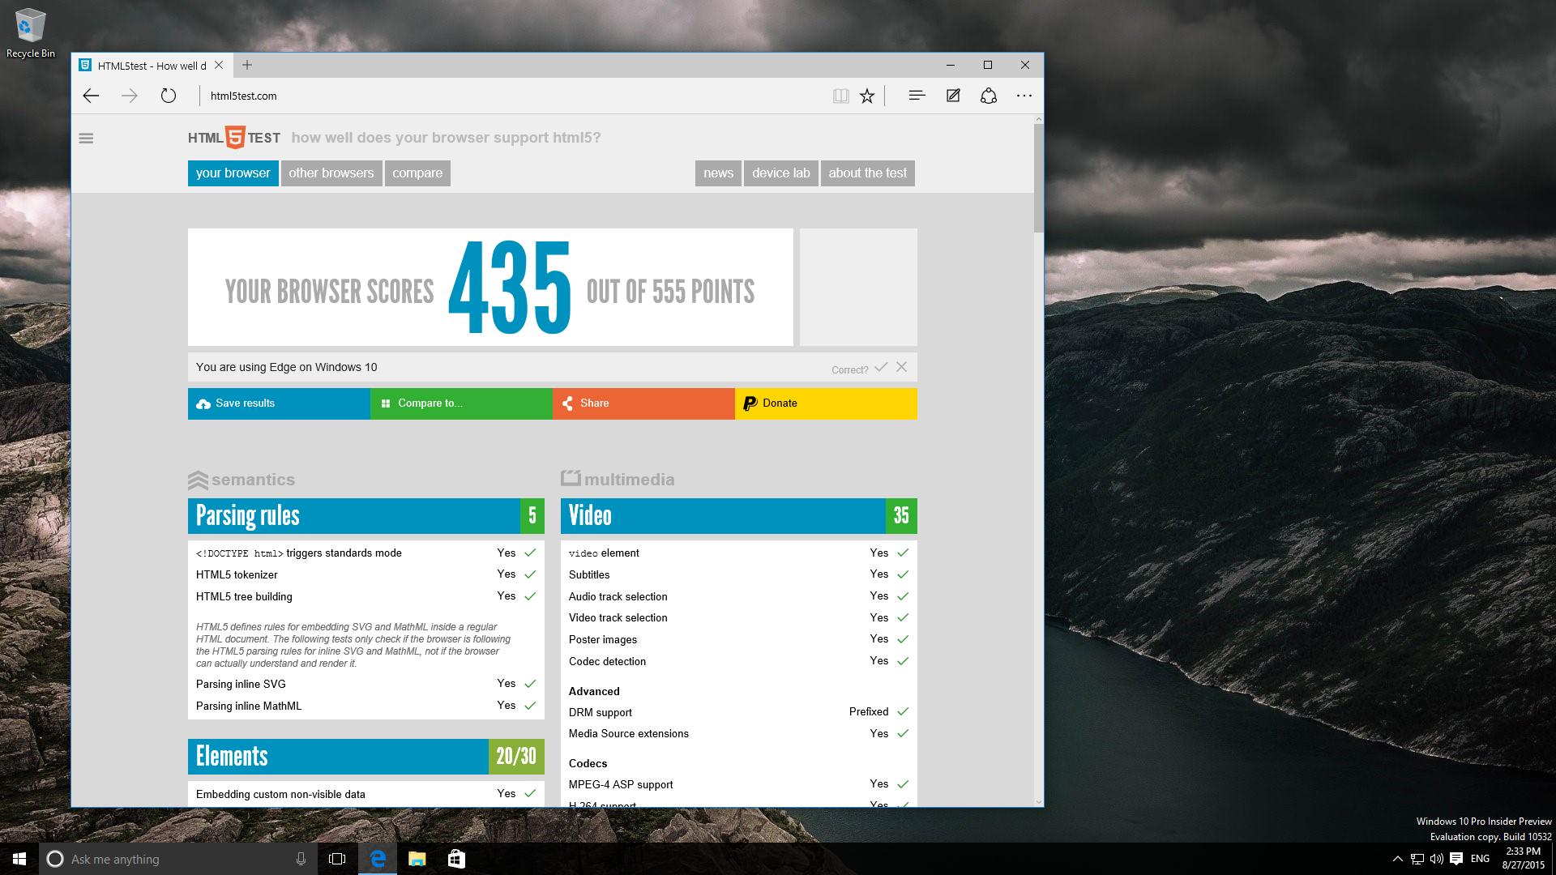Click the taskbar clock showing 2:33 PM
The image size is (1556, 875).
pyautogui.click(x=1523, y=859)
